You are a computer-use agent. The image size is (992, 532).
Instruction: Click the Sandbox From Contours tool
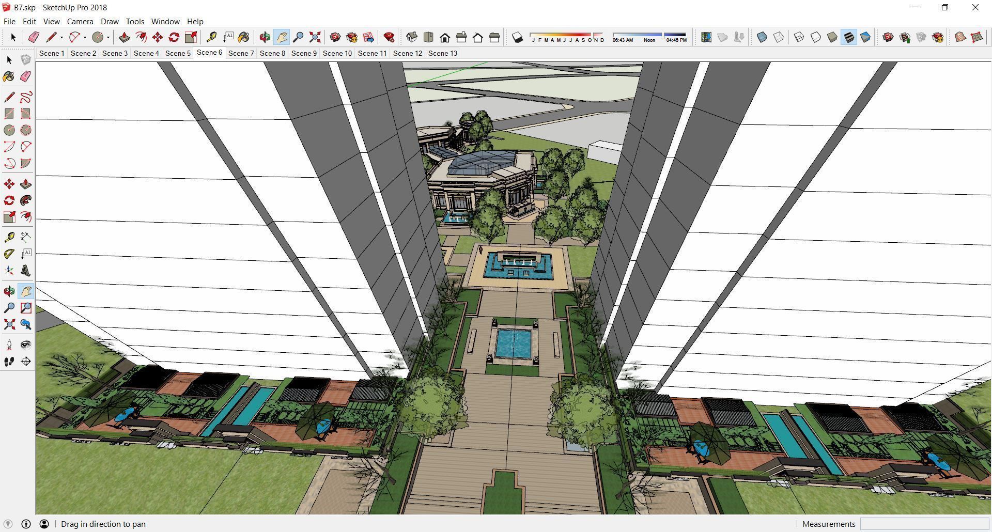960,37
